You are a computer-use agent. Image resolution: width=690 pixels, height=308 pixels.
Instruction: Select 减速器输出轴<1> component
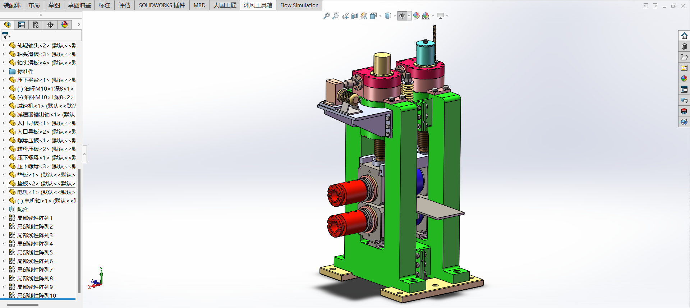click(x=42, y=114)
